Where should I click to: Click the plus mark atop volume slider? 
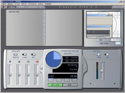104,63
